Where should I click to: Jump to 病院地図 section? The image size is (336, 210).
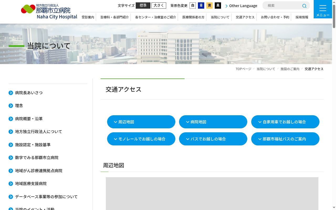[213, 122]
